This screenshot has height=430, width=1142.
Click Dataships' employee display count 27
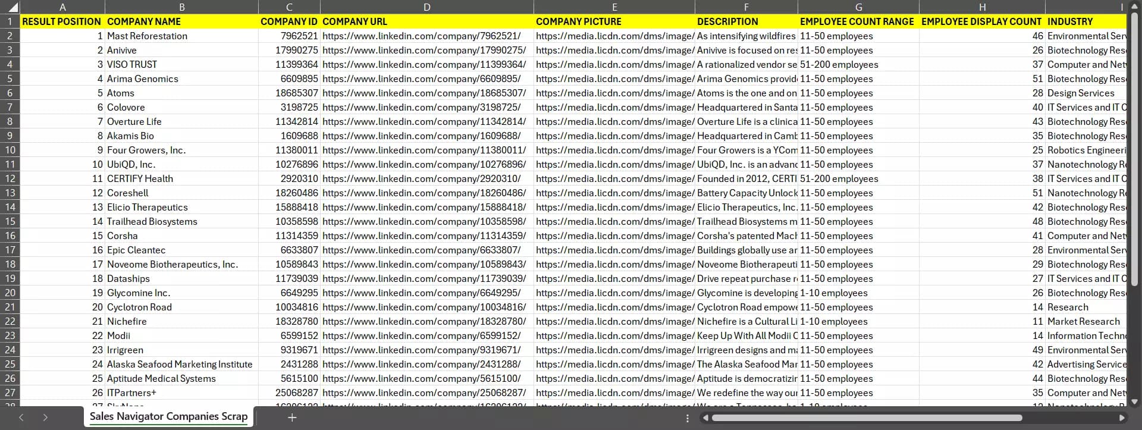pos(982,278)
